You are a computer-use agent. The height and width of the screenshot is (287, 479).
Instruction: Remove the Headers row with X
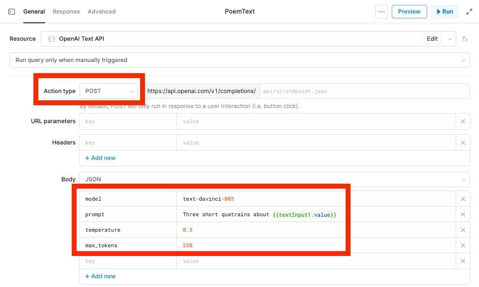coord(463,143)
